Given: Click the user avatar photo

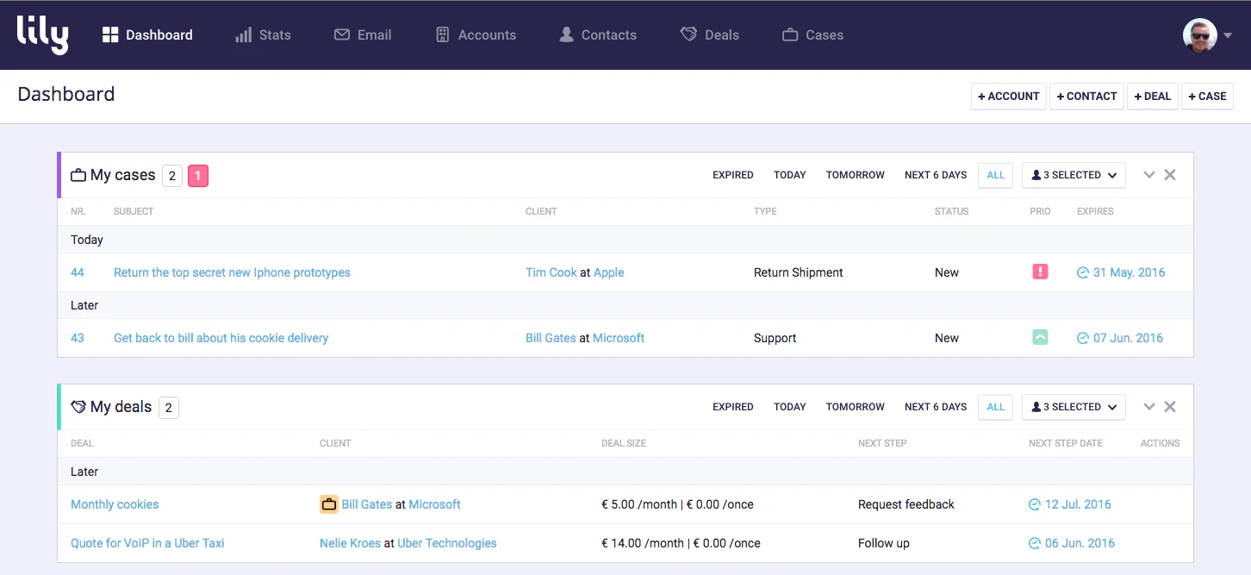Looking at the screenshot, I should coord(1200,35).
